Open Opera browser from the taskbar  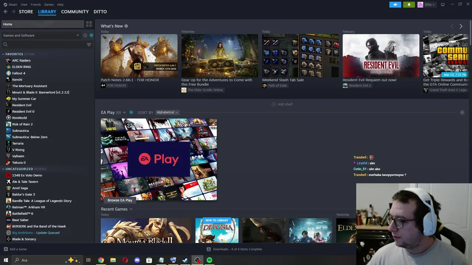click(x=125, y=260)
